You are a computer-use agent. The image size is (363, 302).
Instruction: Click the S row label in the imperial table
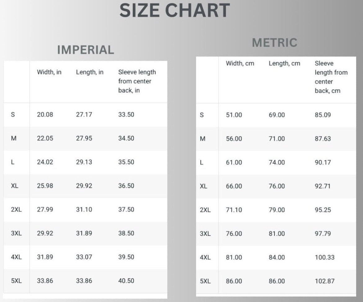coord(13,115)
